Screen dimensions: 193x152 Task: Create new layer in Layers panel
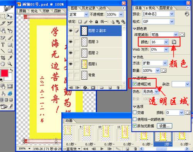110,88
